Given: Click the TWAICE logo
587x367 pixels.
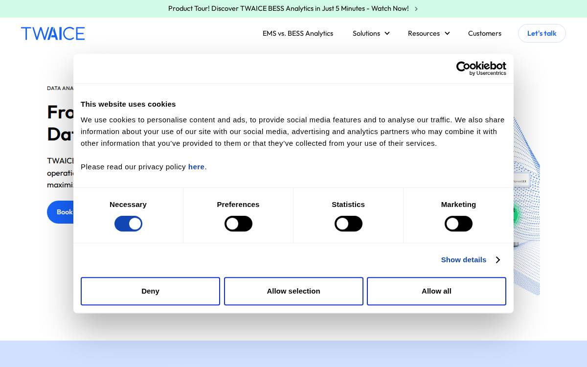Looking at the screenshot, I should (53, 33).
